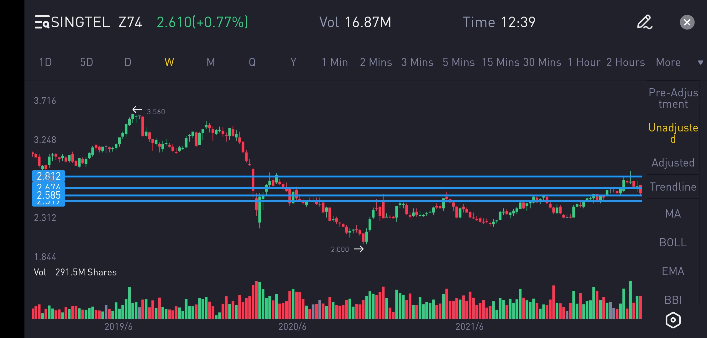Select Adjusted price mode
Viewport: 707px width, 338px height.
pyautogui.click(x=673, y=163)
